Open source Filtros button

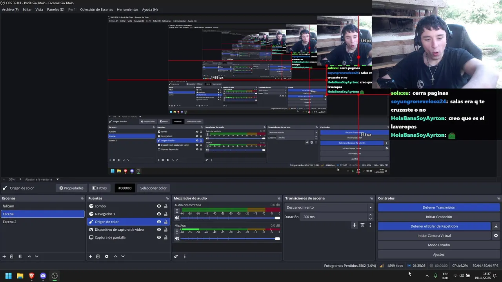(x=99, y=188)
